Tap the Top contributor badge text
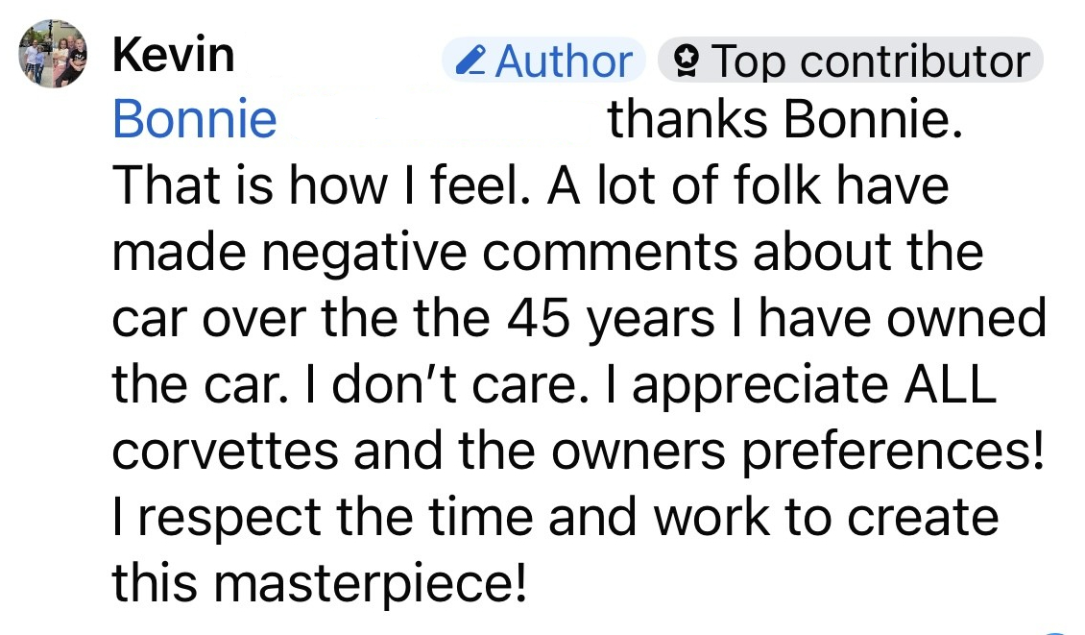Screen dimensions: 1085x635 point(871,61)
